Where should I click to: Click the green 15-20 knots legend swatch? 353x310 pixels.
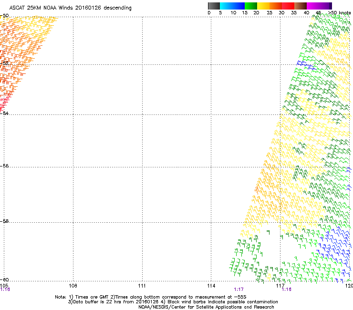(x=251, y=6)
